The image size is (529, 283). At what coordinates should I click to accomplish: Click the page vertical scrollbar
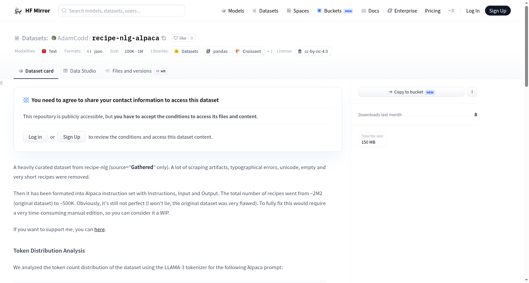tap(526, 46)
